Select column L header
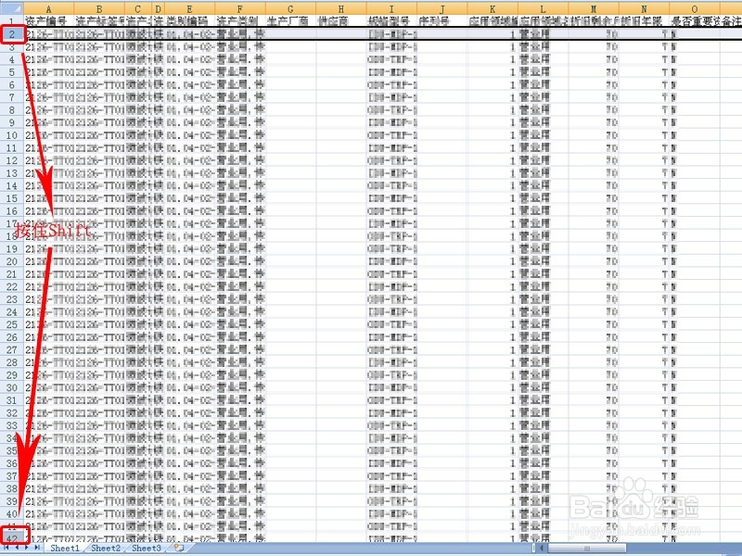Image resolution: width=742 pixels, height=556 pixels. [543, 8]
